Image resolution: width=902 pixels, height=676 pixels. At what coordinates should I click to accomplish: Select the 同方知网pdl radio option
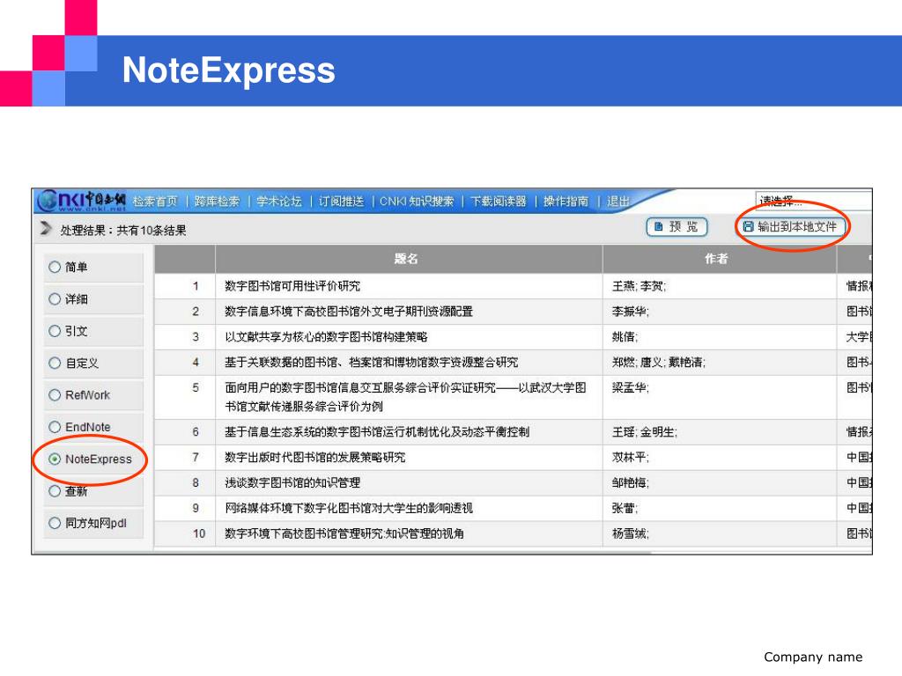(55, 523)
